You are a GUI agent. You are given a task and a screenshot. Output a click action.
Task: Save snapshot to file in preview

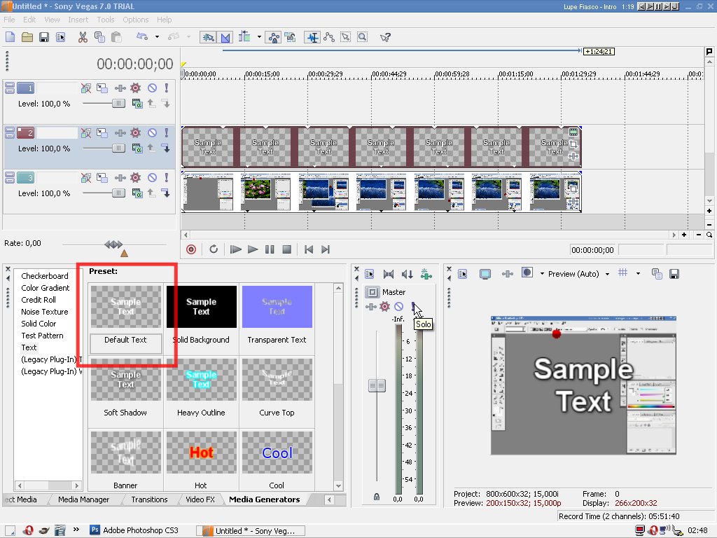tap(674, 274)
